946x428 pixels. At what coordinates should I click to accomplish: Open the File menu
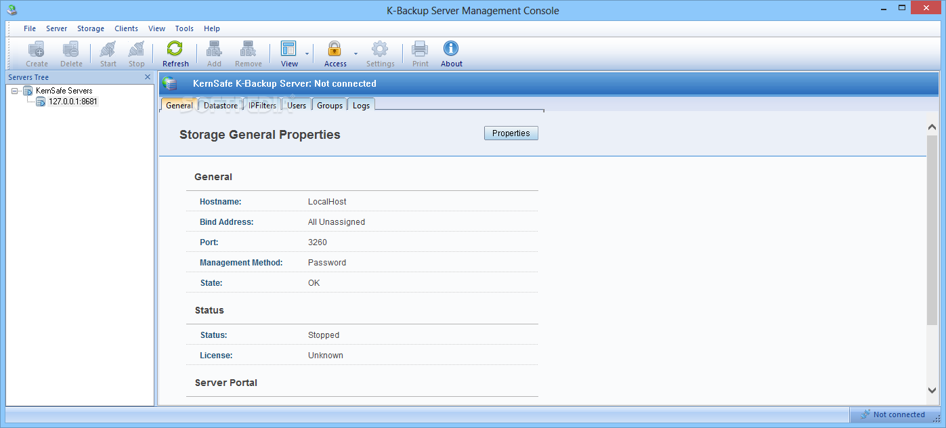click(30, 28)
